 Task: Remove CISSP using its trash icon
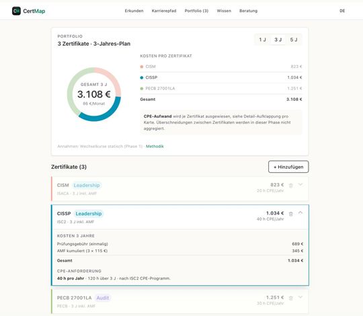(x=291, y=214)
